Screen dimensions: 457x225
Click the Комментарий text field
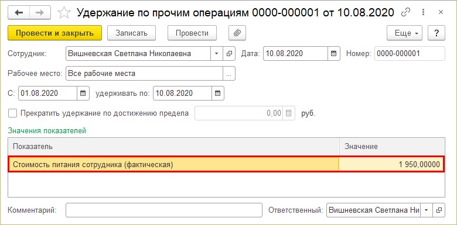coord(164,210)
